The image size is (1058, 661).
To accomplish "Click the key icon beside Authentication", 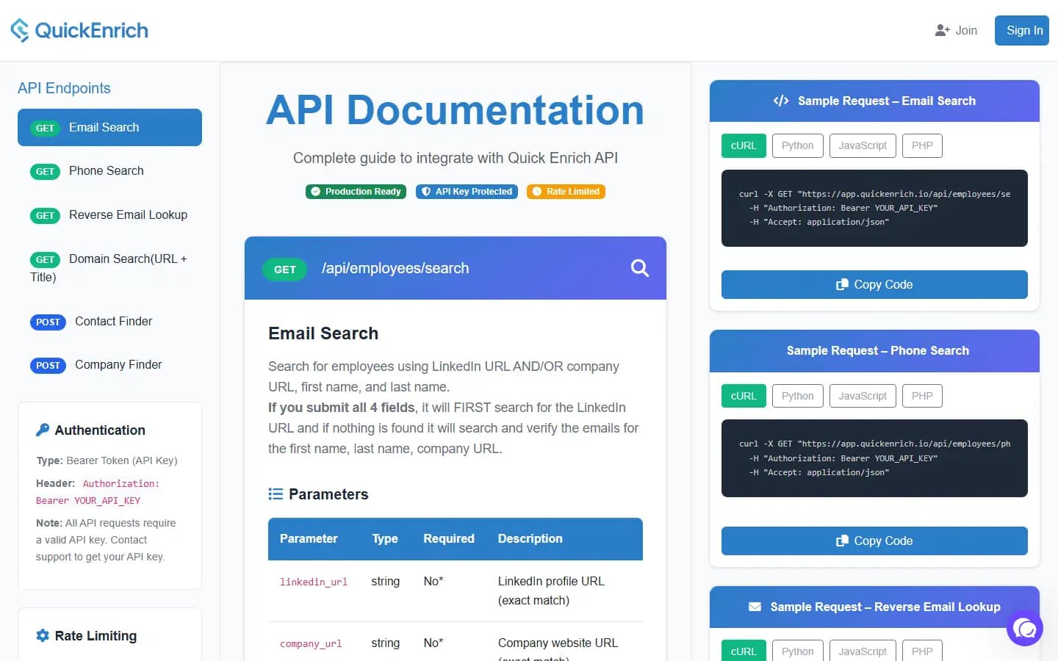I will 43,430.
